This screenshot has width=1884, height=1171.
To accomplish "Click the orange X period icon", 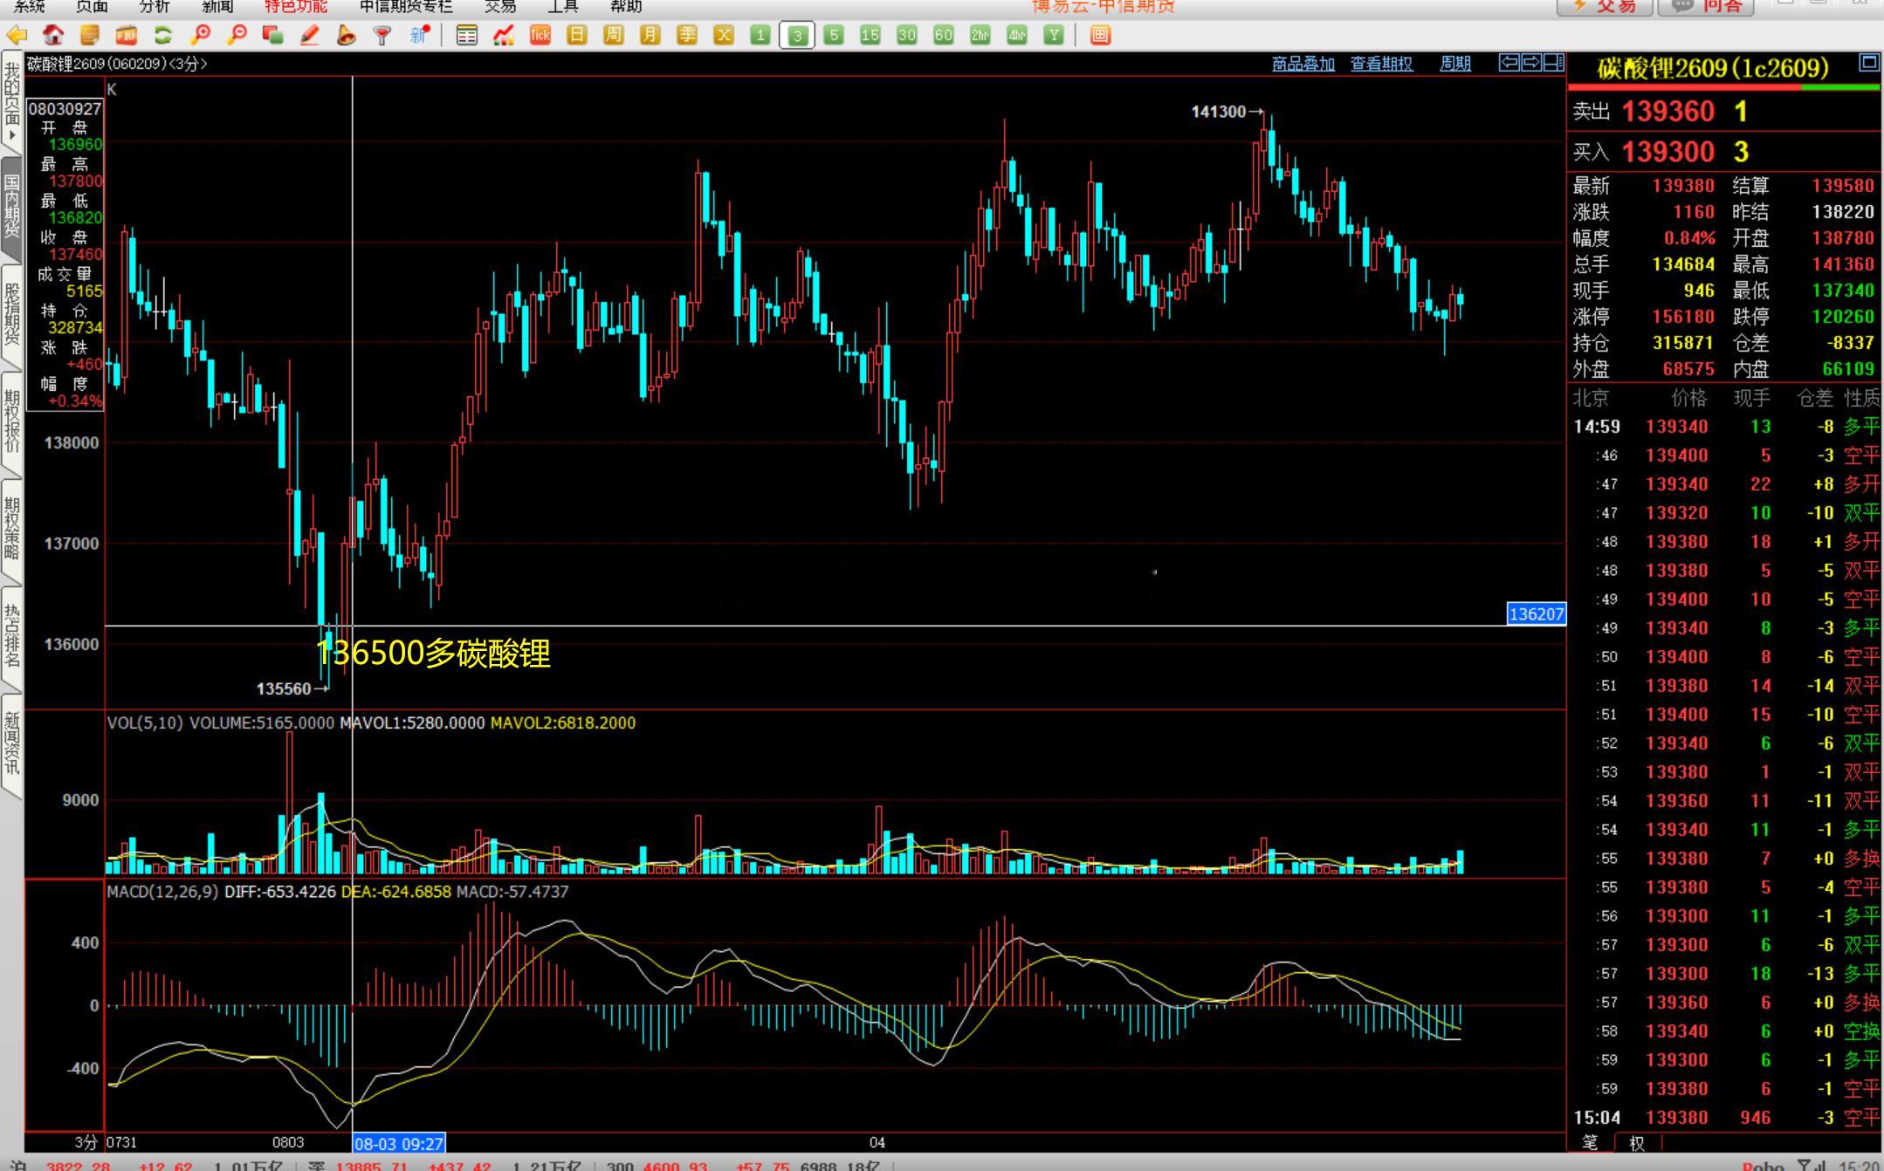I will pyautogui.click(x=724, y=35).
